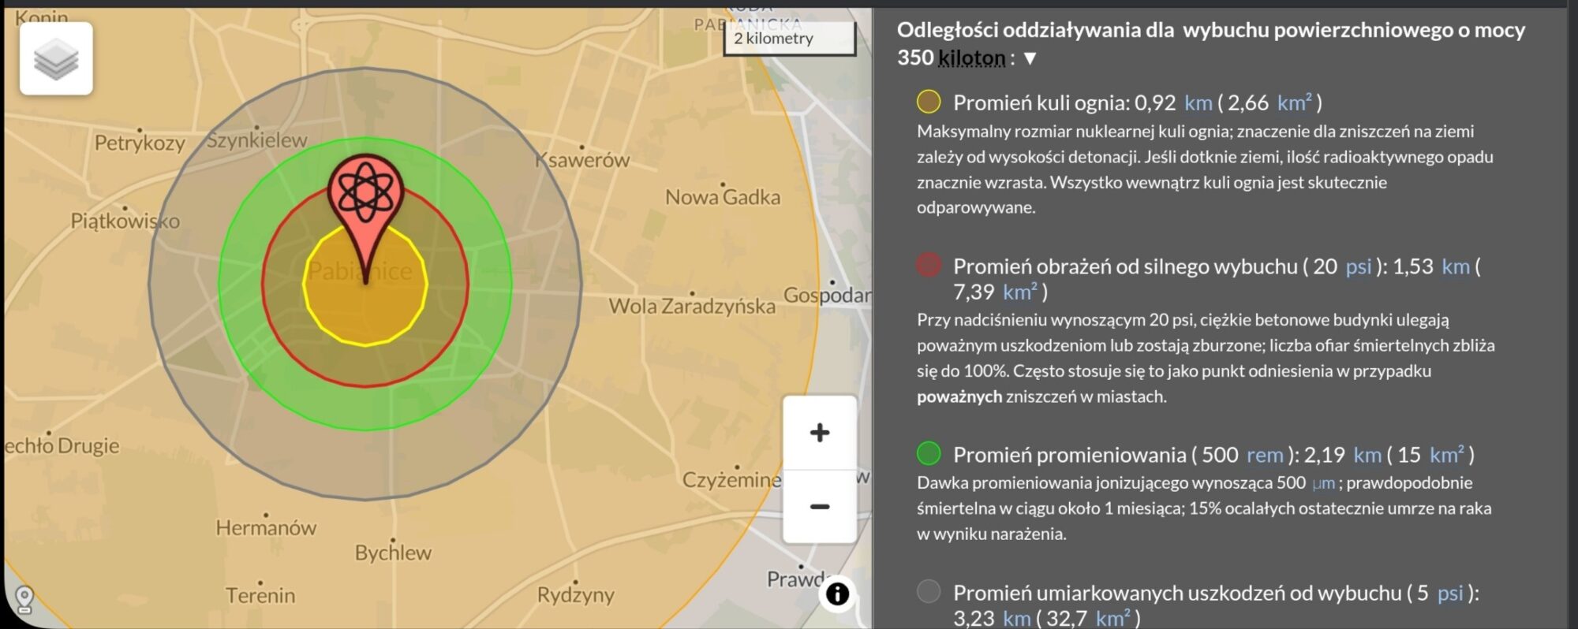This screenshot has width=1578, height=629.
Task: Click 'Wola Zaradzyńska' map label
Action: (x=692, y=306)
